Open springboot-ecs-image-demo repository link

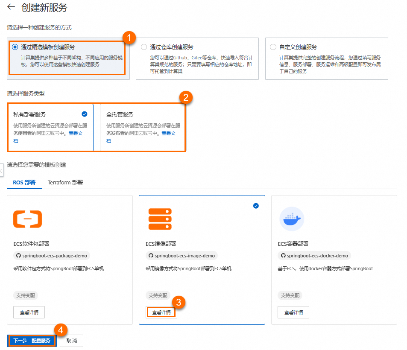(182, 256)
